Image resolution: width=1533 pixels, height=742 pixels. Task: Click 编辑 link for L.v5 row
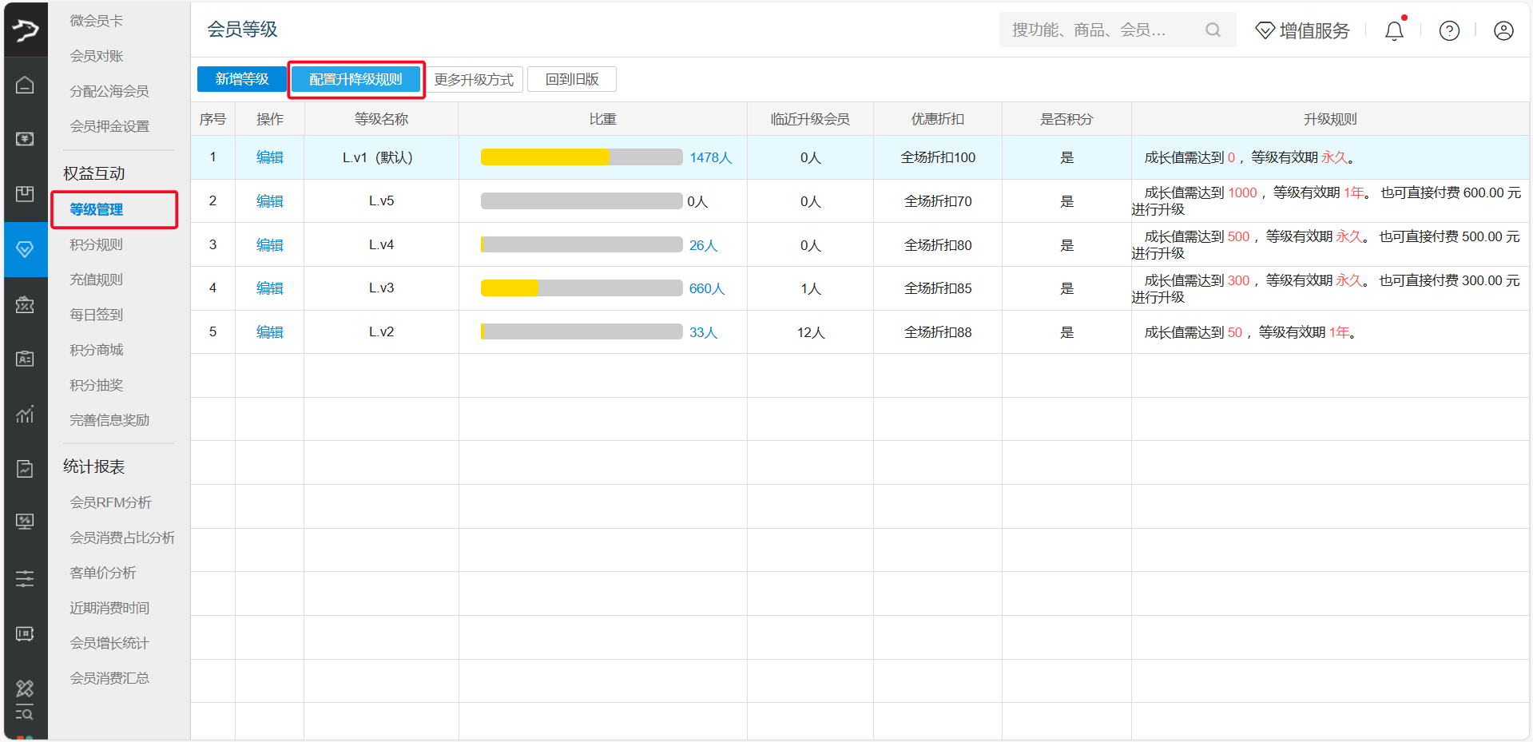point(269,201)
